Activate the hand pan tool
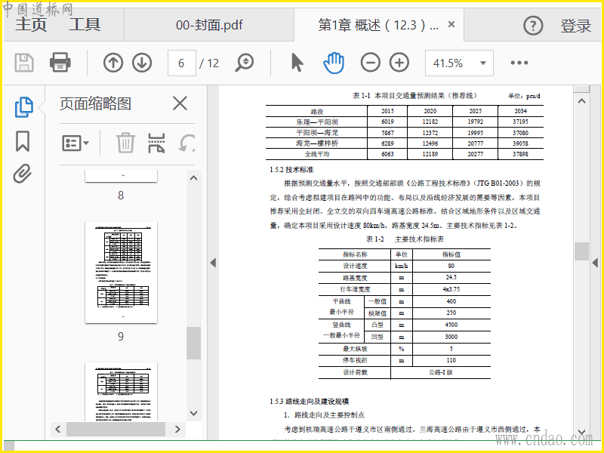Viewport: 604px width, 453px height. click(x=334, y=63)
